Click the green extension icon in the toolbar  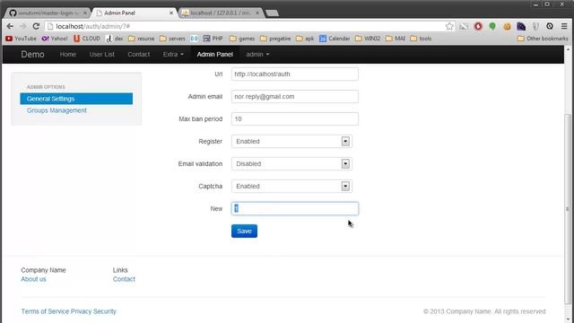click(492, 26)
